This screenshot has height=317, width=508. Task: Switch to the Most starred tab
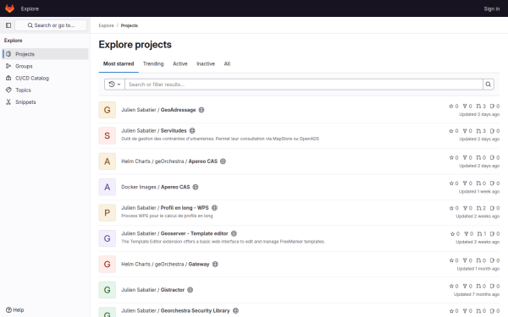click(x=119, y=63)
